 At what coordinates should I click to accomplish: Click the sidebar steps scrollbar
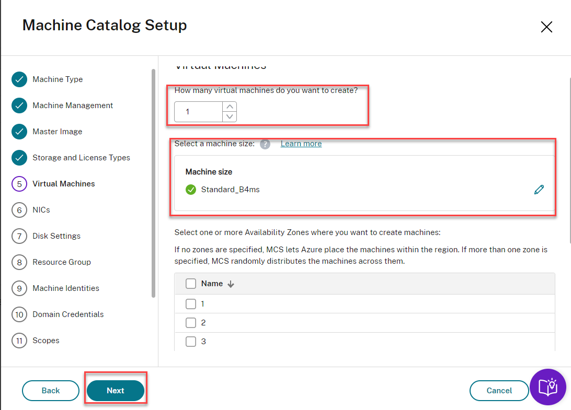tap(153, 183)
